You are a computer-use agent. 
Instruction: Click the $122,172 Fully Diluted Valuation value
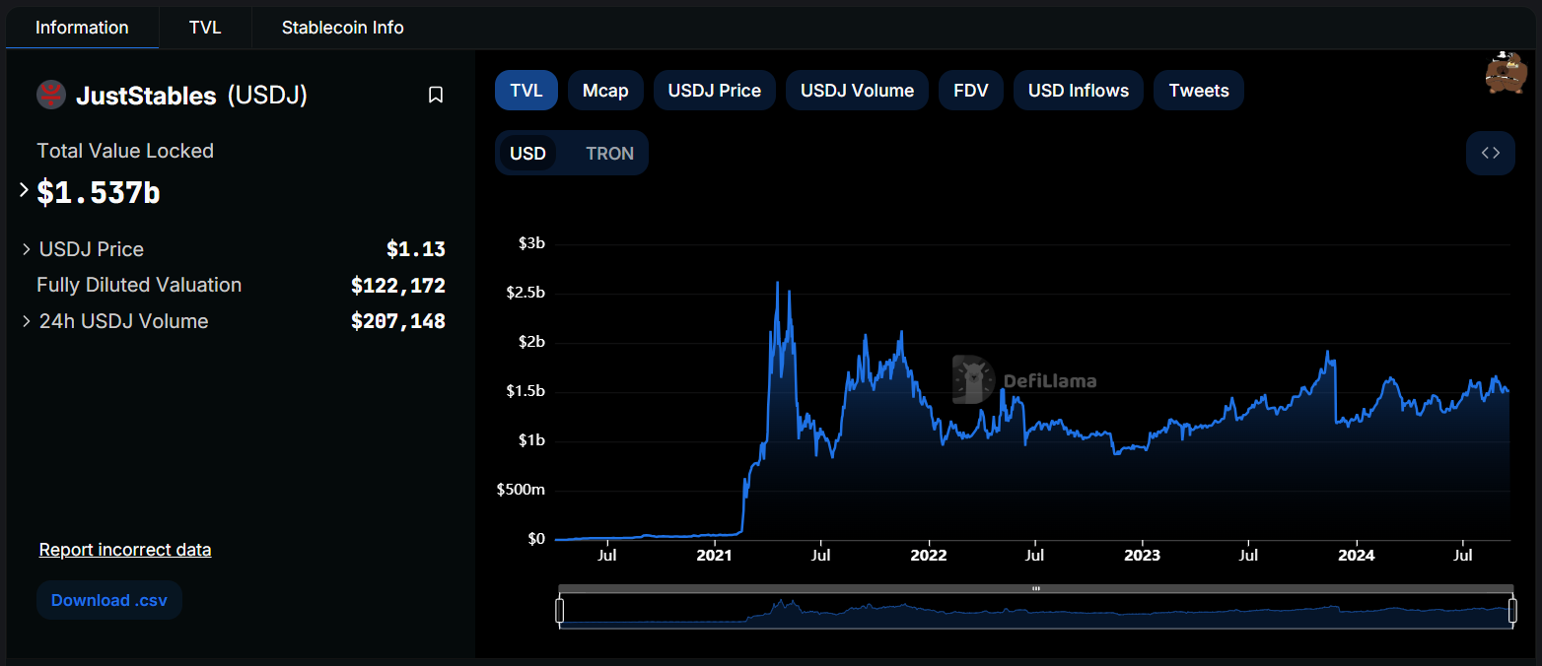point(398,286)
